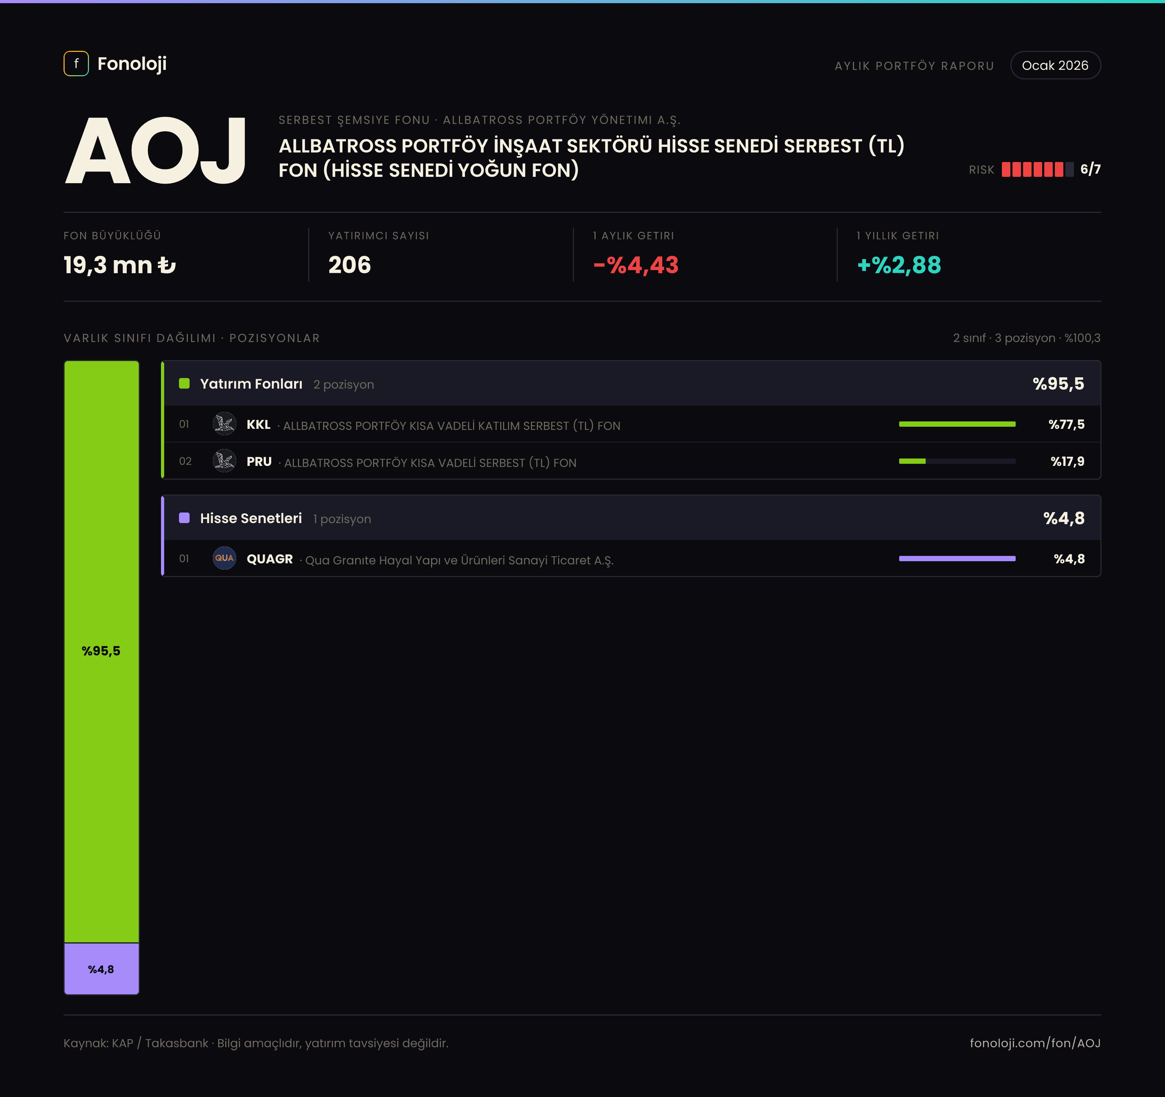Screen dimensions: 1165x1097
Task: Open the Ocak 2026 date selector
Action: (1056, 65)
